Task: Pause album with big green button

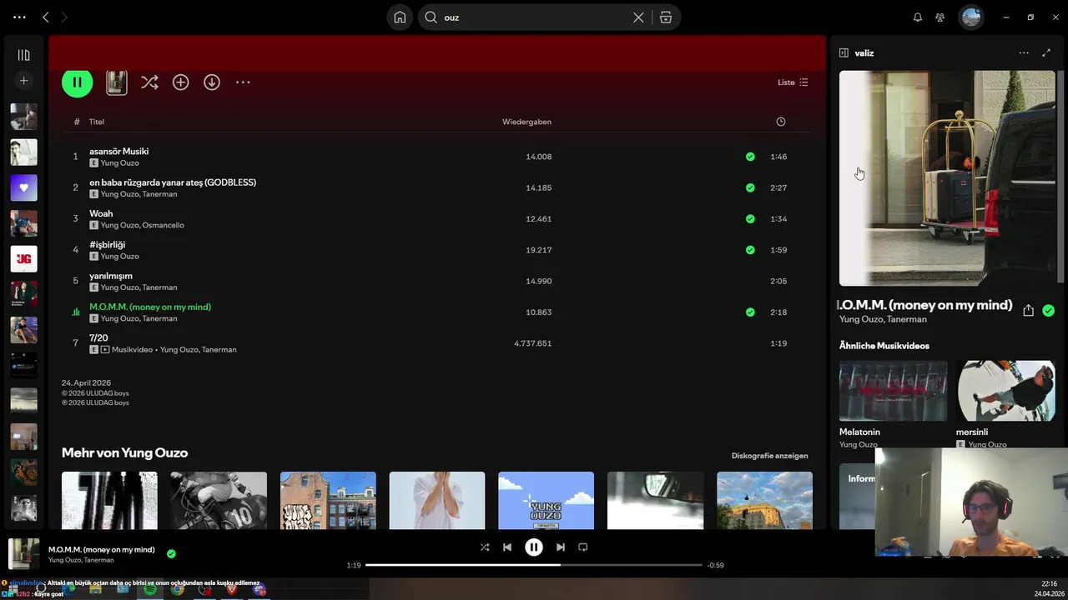Action: pos(77,82)
